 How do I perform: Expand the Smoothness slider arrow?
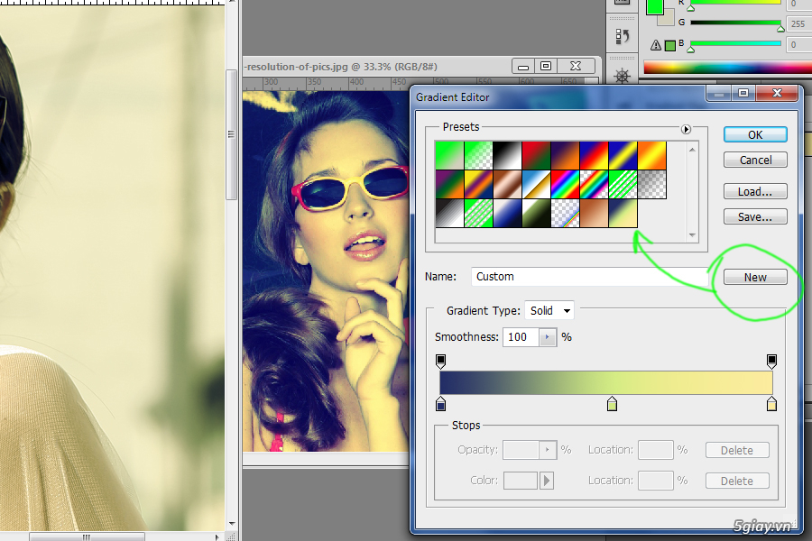tap(547, 337)
